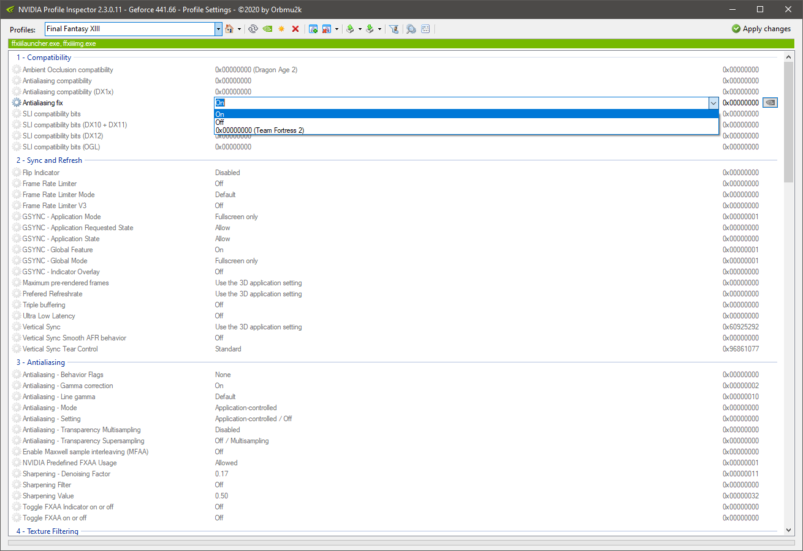Click the 3 - Antialiasing group header
Viewport: 803px width, 551px height.
[x=40, y=362]
